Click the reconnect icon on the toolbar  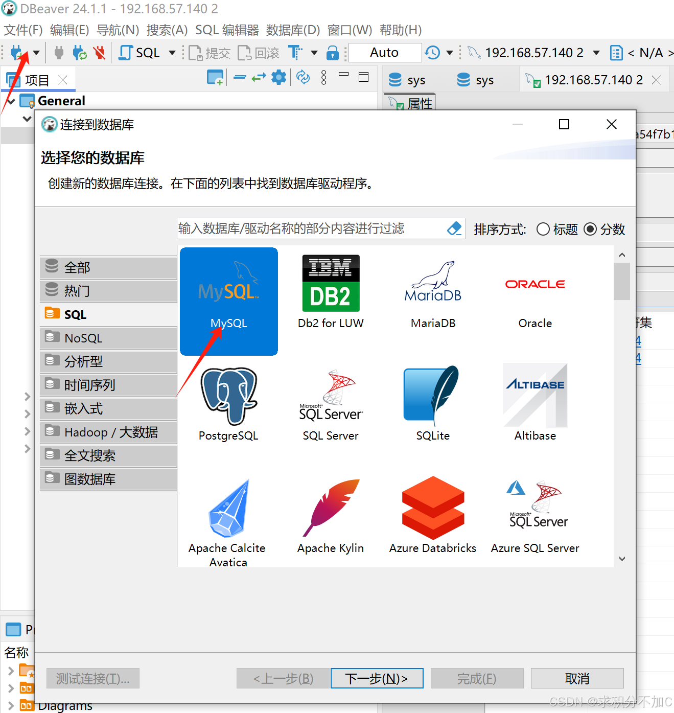[x=79, y=53]
